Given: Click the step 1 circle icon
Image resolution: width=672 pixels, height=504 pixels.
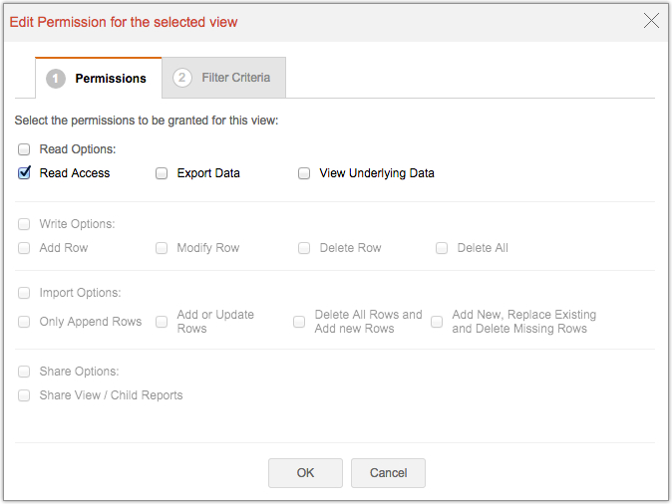Looking at the screenshot, I should (56, 78).
